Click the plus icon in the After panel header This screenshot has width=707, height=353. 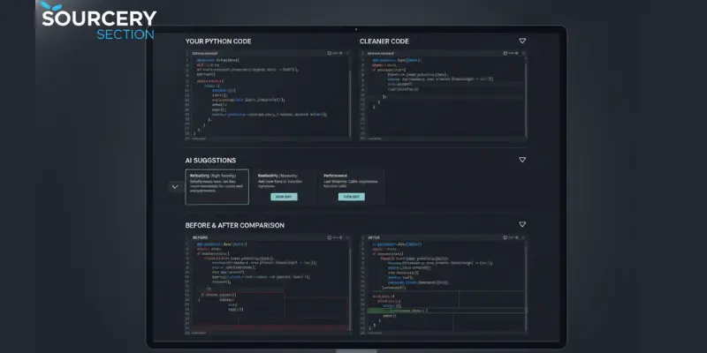pos(517,237)
